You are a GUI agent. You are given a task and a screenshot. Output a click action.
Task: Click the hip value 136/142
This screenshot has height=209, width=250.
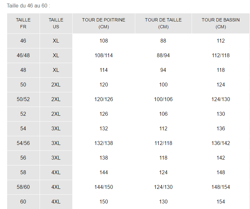coord(220,143)
